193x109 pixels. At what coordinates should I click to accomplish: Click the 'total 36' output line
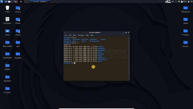(x=67, y=45)
